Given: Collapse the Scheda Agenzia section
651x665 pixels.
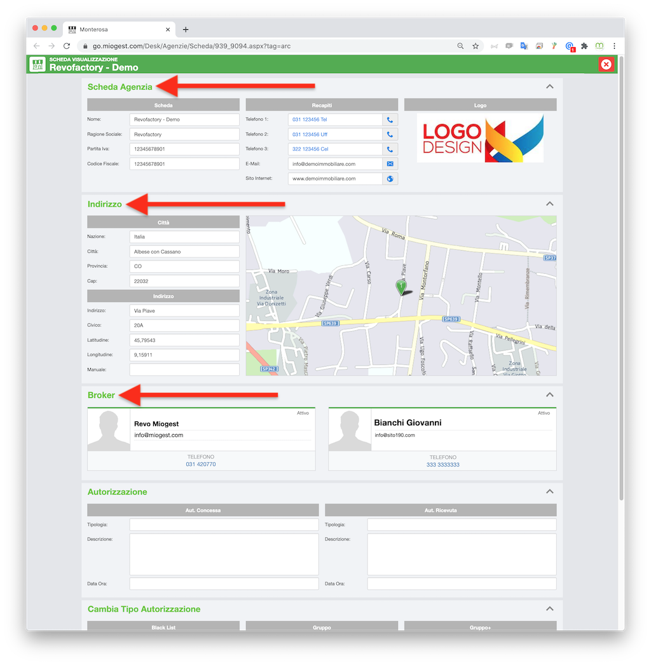Looking at the screenshot, I should click(x=550, y=86).
